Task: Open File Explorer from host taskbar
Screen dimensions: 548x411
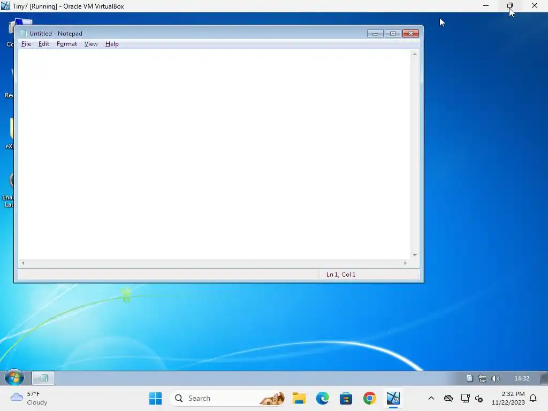Action: (x=299, y=398)
